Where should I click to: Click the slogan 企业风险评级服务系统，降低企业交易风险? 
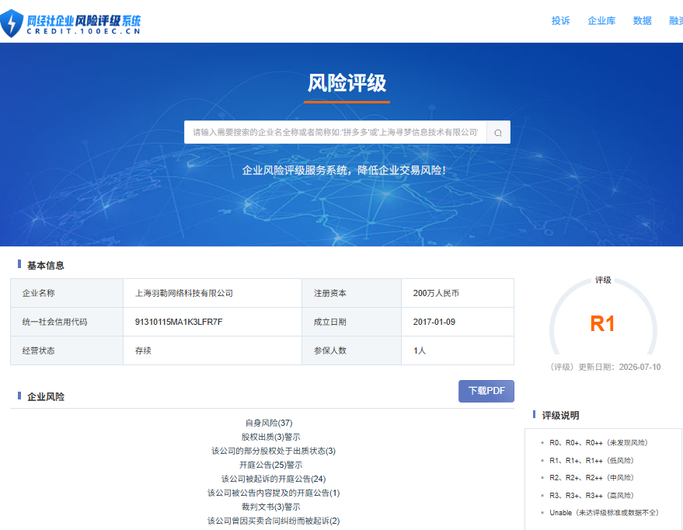pos(344,170)
